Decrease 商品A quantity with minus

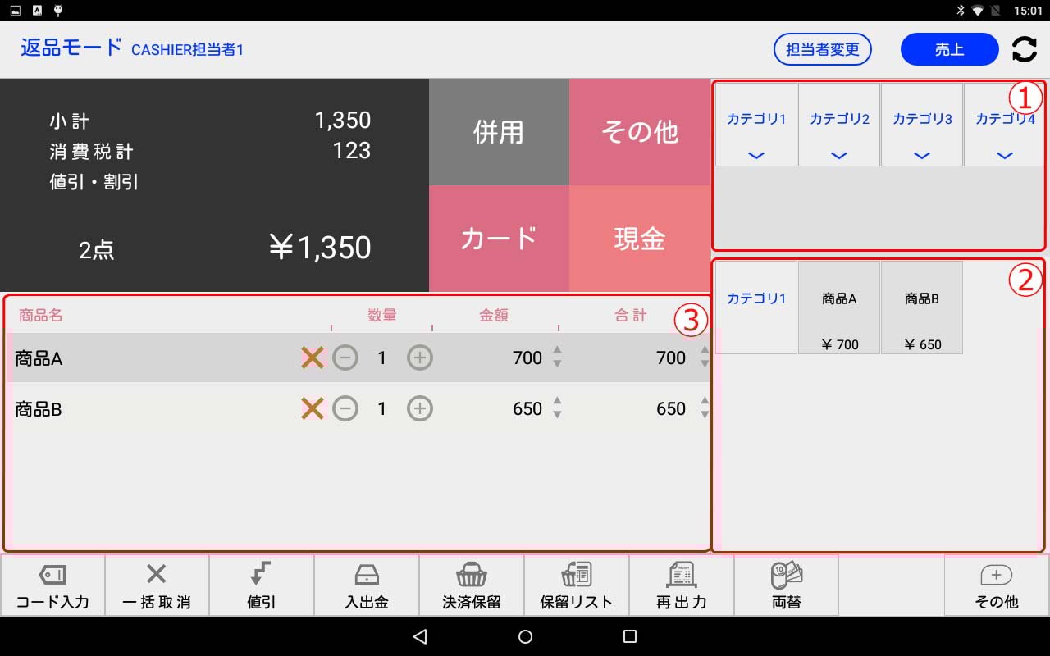[x=345, y=358]
